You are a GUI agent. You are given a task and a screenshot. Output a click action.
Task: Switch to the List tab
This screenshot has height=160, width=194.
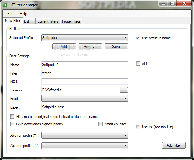pyautogui.click(x=29, y=21)
